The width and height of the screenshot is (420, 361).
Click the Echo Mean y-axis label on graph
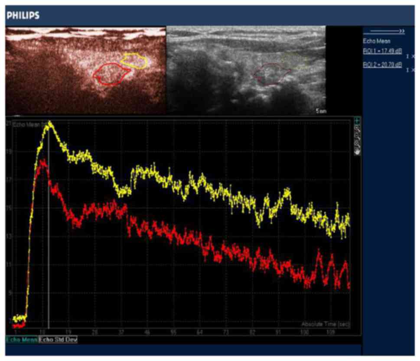(x=27, y=125)
